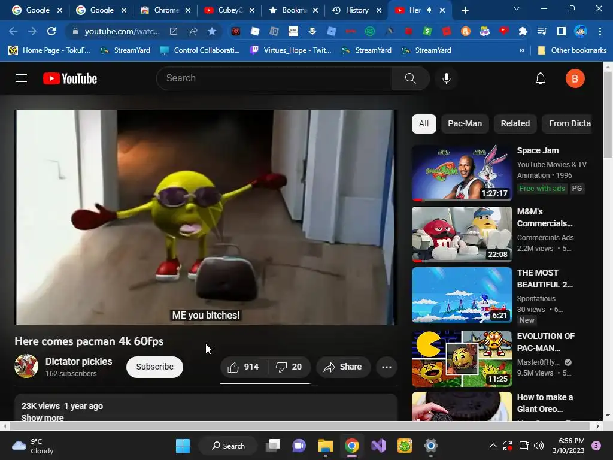613x460 pixels.
Task: Open Virtues_Hope Twitch bookmark
Action: pos(292,50)
